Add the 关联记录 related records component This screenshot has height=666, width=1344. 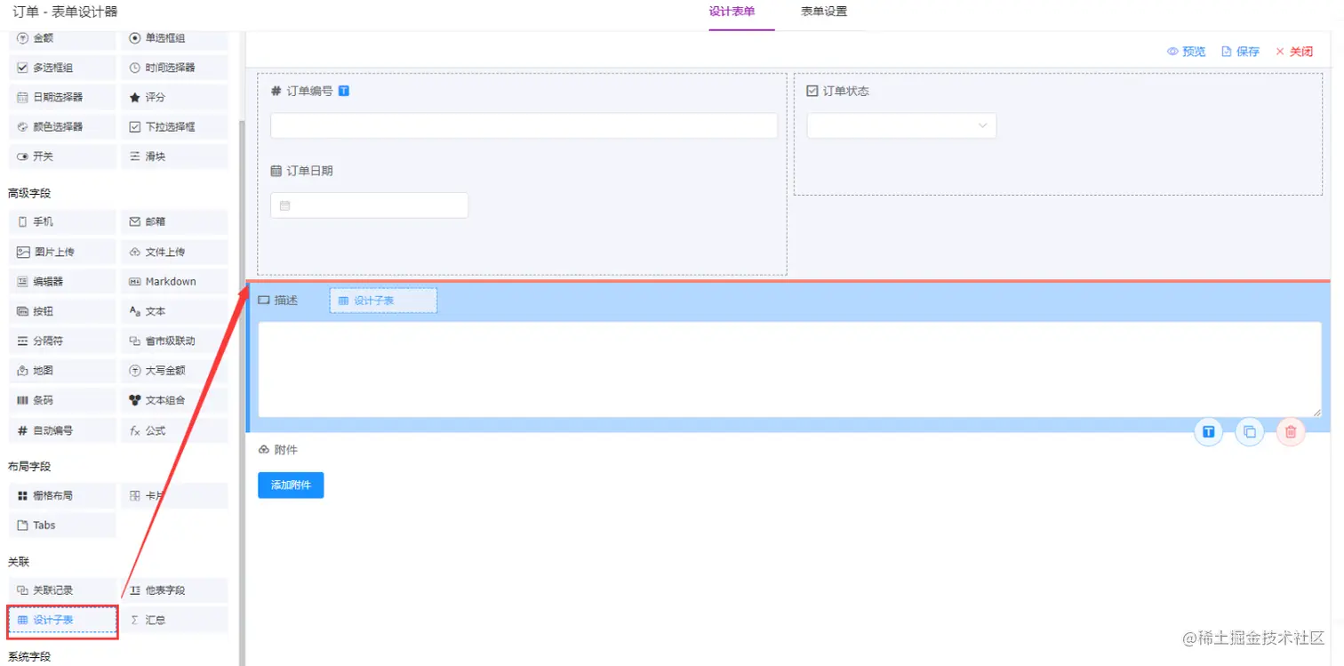click(x=62, y=590)
